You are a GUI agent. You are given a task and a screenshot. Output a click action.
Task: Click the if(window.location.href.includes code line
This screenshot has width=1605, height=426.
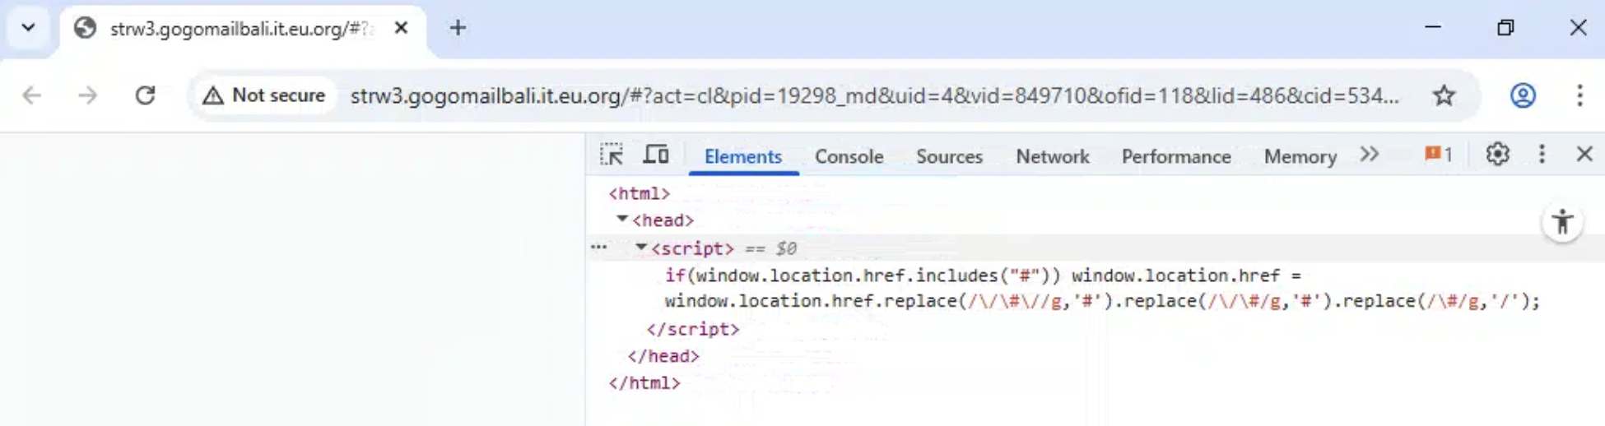click(x=983, y=276)
